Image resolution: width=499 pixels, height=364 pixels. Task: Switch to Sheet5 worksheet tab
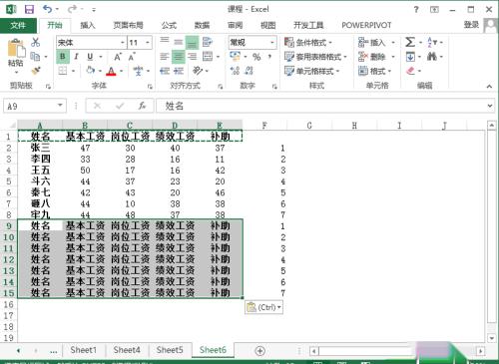pyautogui.click(x=170, y=350)
